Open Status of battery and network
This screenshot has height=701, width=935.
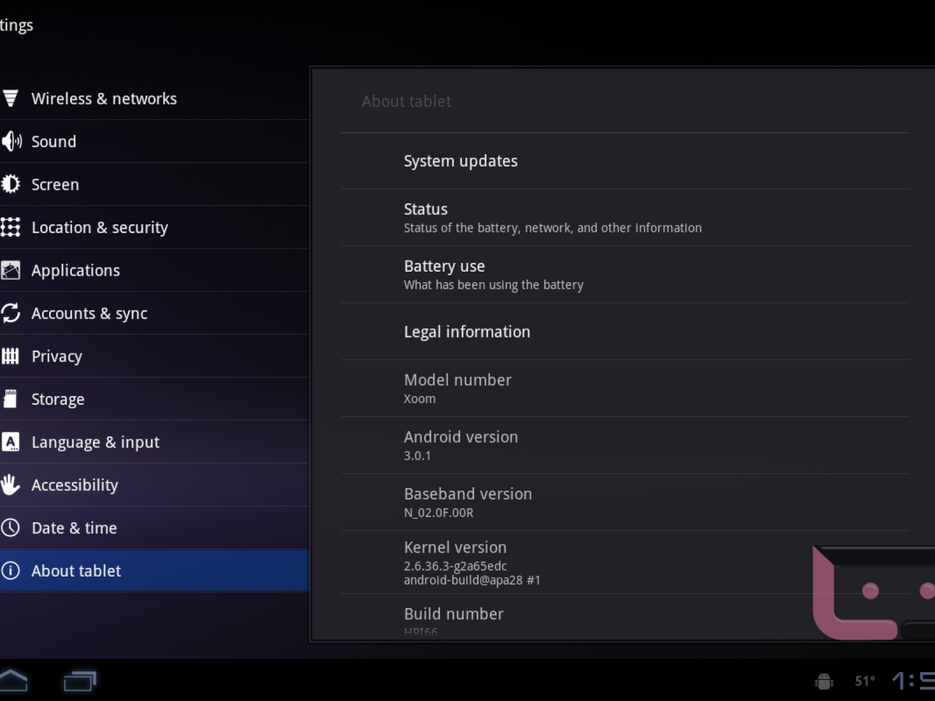click(552, 217)
